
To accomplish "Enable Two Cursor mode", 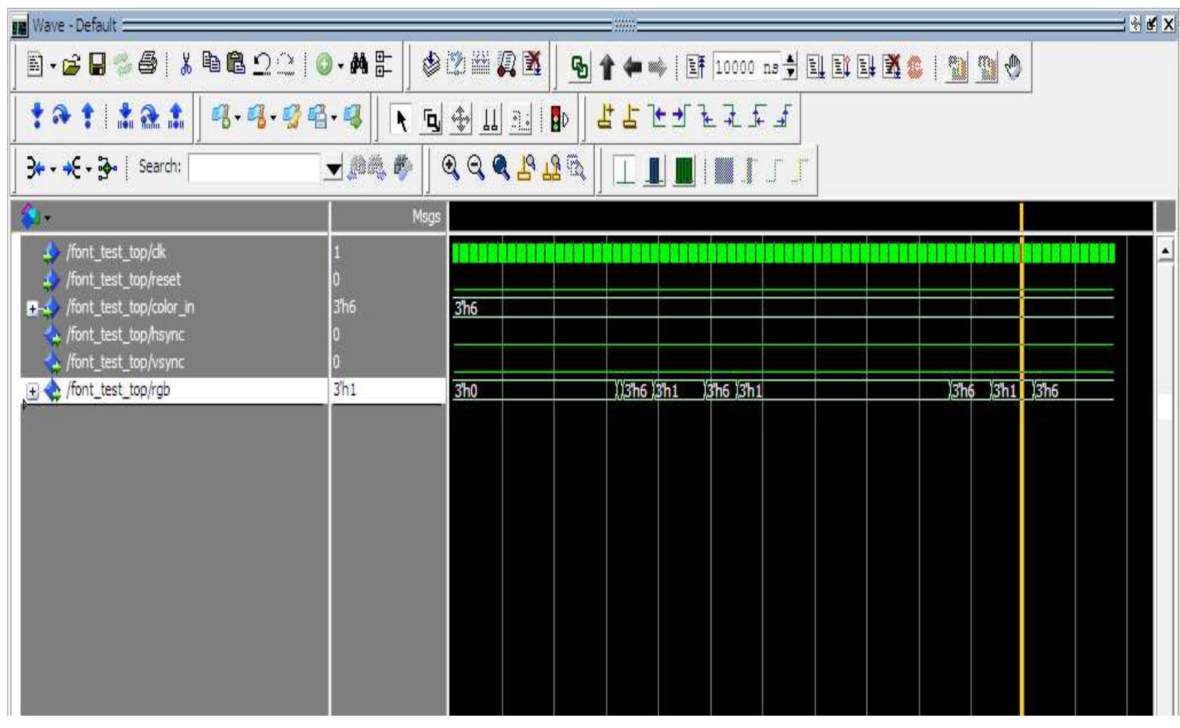I will (489, 120).
